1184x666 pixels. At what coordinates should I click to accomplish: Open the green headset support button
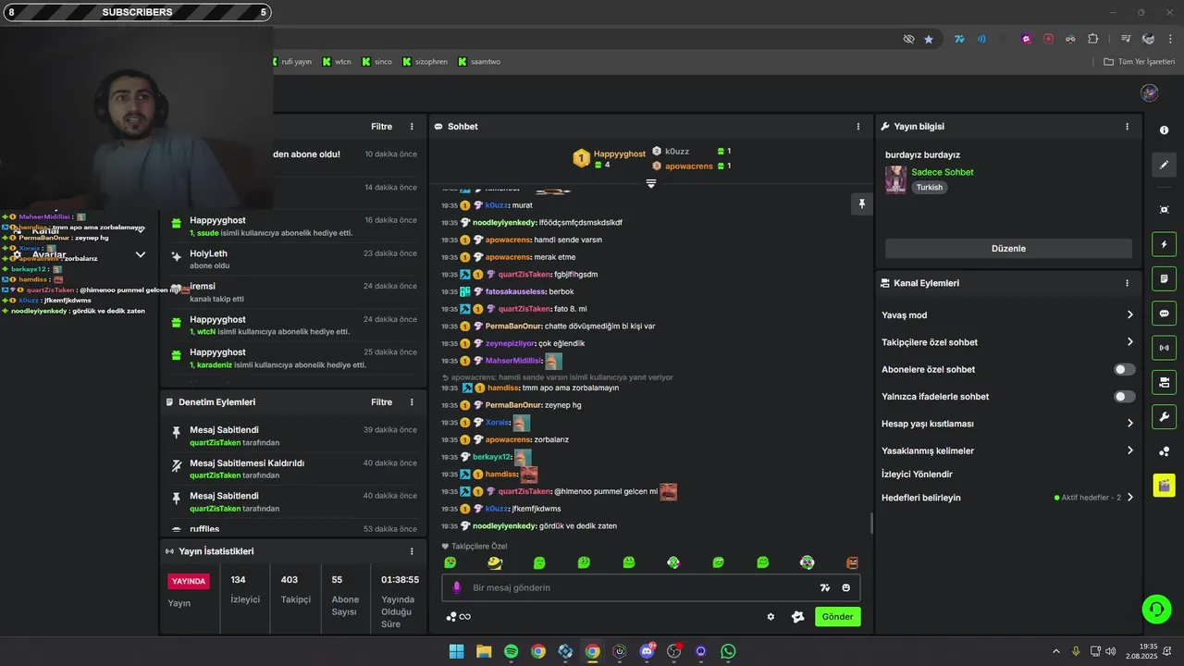pyautogui.click(x=1156, y=608)
